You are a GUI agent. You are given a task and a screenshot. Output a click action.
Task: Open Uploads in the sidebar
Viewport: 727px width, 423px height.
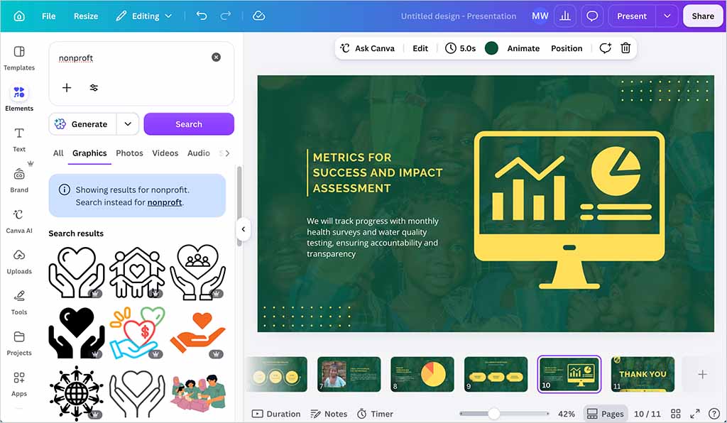19,261
